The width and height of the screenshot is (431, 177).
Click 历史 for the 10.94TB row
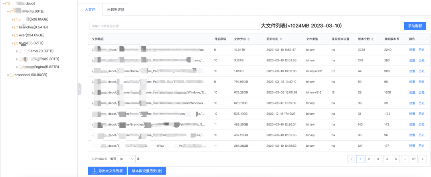tap(421, 50)
